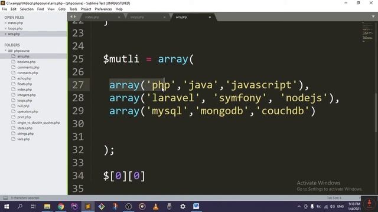The width and height of the screenshot is (378, 212).
Task: Place cursor in 'symfony' on line 28
Action: coord(240,98)
